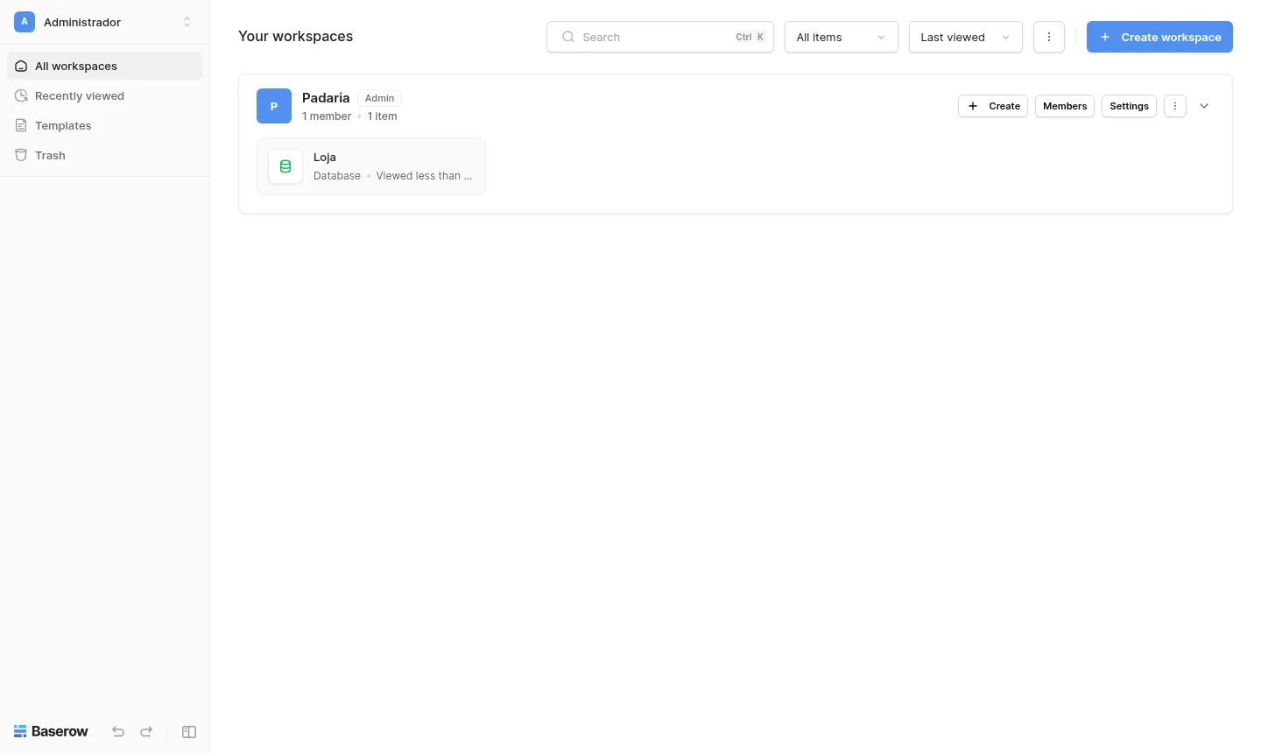The width and height of the screenshot is (1261, 753).
Task: Click the Administrador avatar icon
Action: pyautogui.click(x=25, y=22)
